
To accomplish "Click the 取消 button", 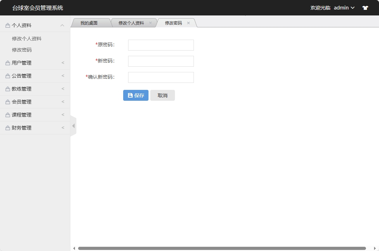I will (x=163, y=95).
